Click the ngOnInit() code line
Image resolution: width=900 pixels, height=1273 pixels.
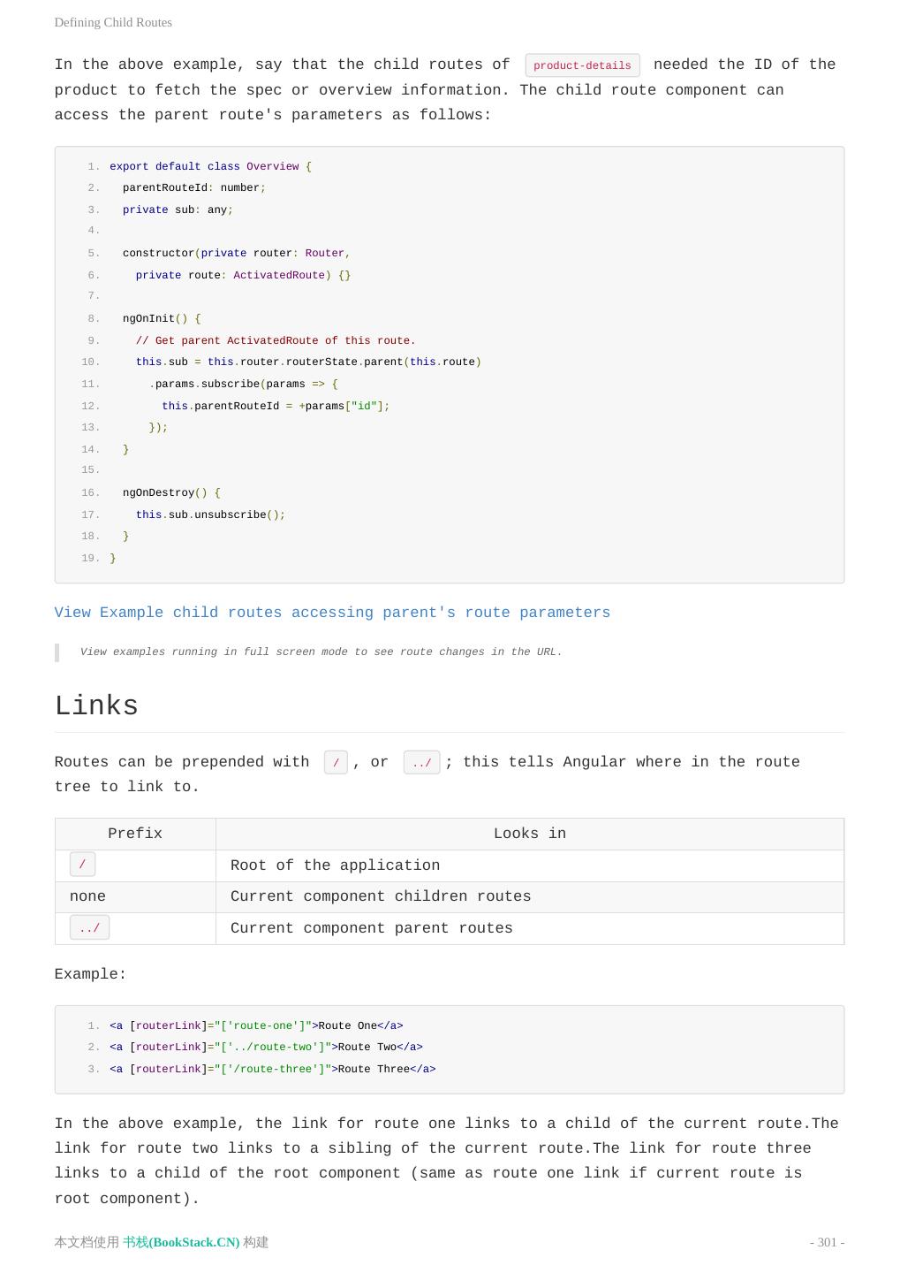tap(162, 318)
